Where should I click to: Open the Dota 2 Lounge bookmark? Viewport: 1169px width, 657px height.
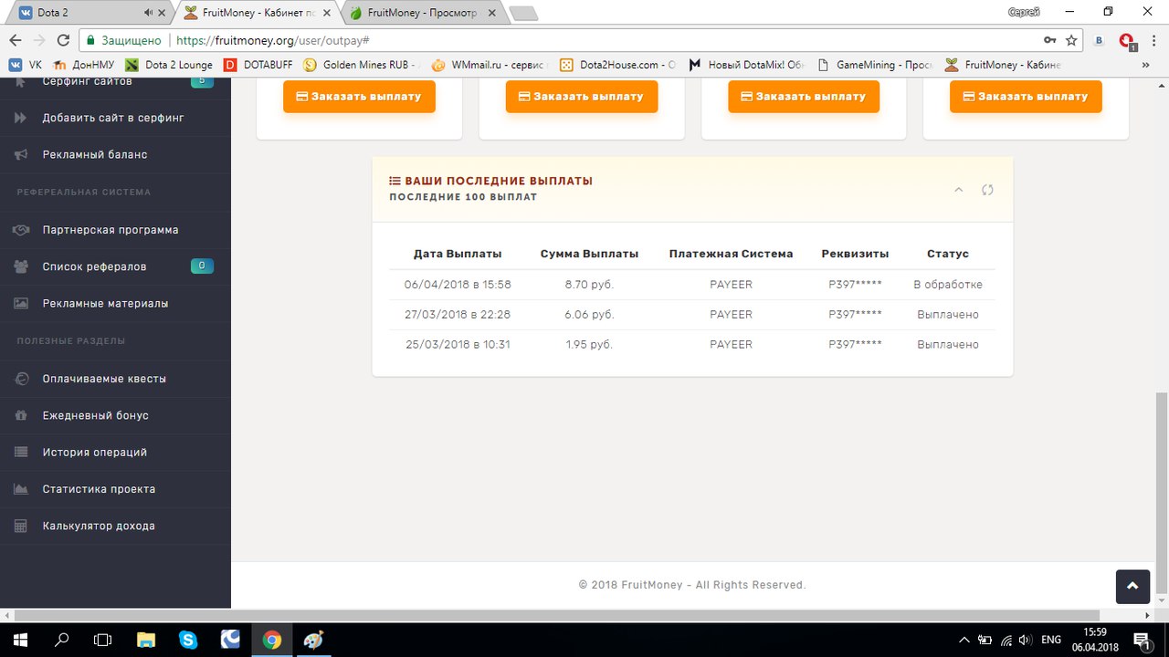pyautogui.click(x=169, y=65)
